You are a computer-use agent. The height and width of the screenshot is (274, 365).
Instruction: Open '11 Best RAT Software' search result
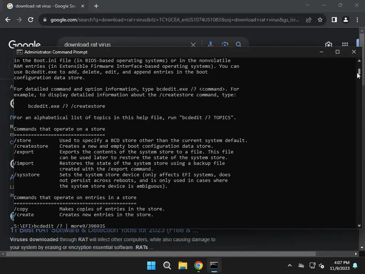(104, 230)
